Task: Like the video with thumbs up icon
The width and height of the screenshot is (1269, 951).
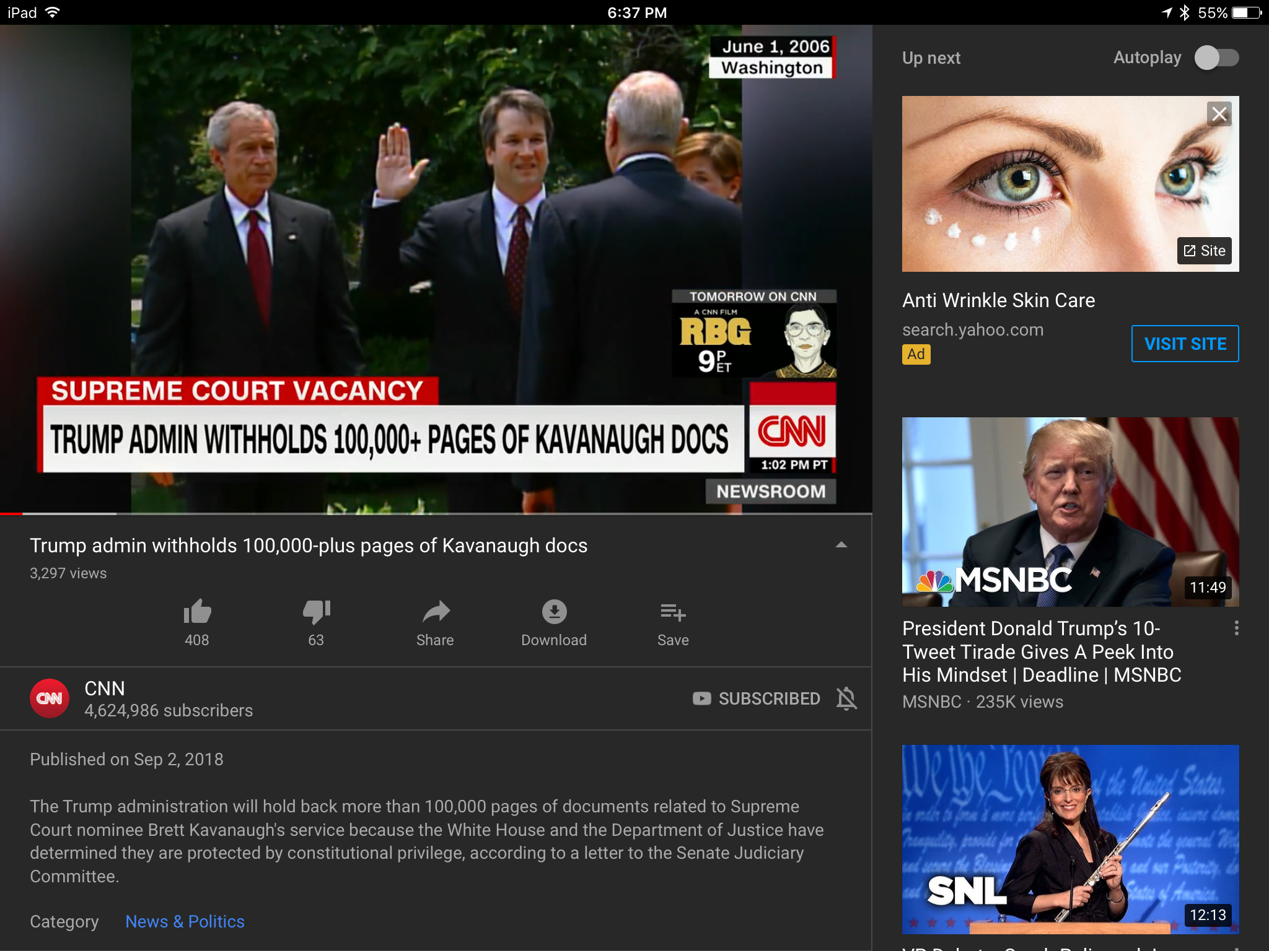Action: [x=197, y=612]
